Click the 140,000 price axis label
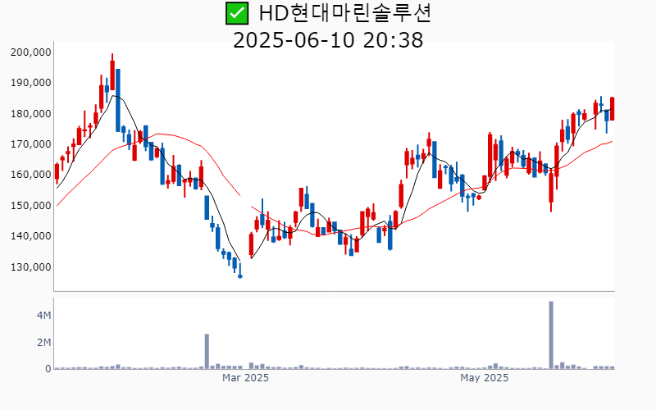 (x=30, y=236)
